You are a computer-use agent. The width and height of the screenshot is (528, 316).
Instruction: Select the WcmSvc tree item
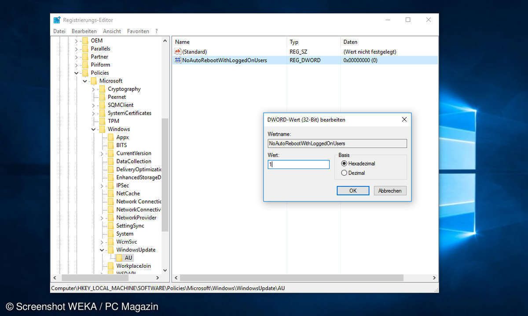(127, 242)
